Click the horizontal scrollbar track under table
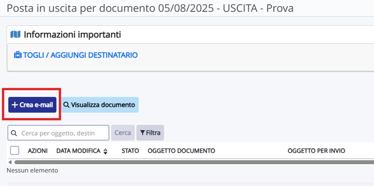Image resolution: width=374 pixels, height=186 pixels. pos(194,162)
